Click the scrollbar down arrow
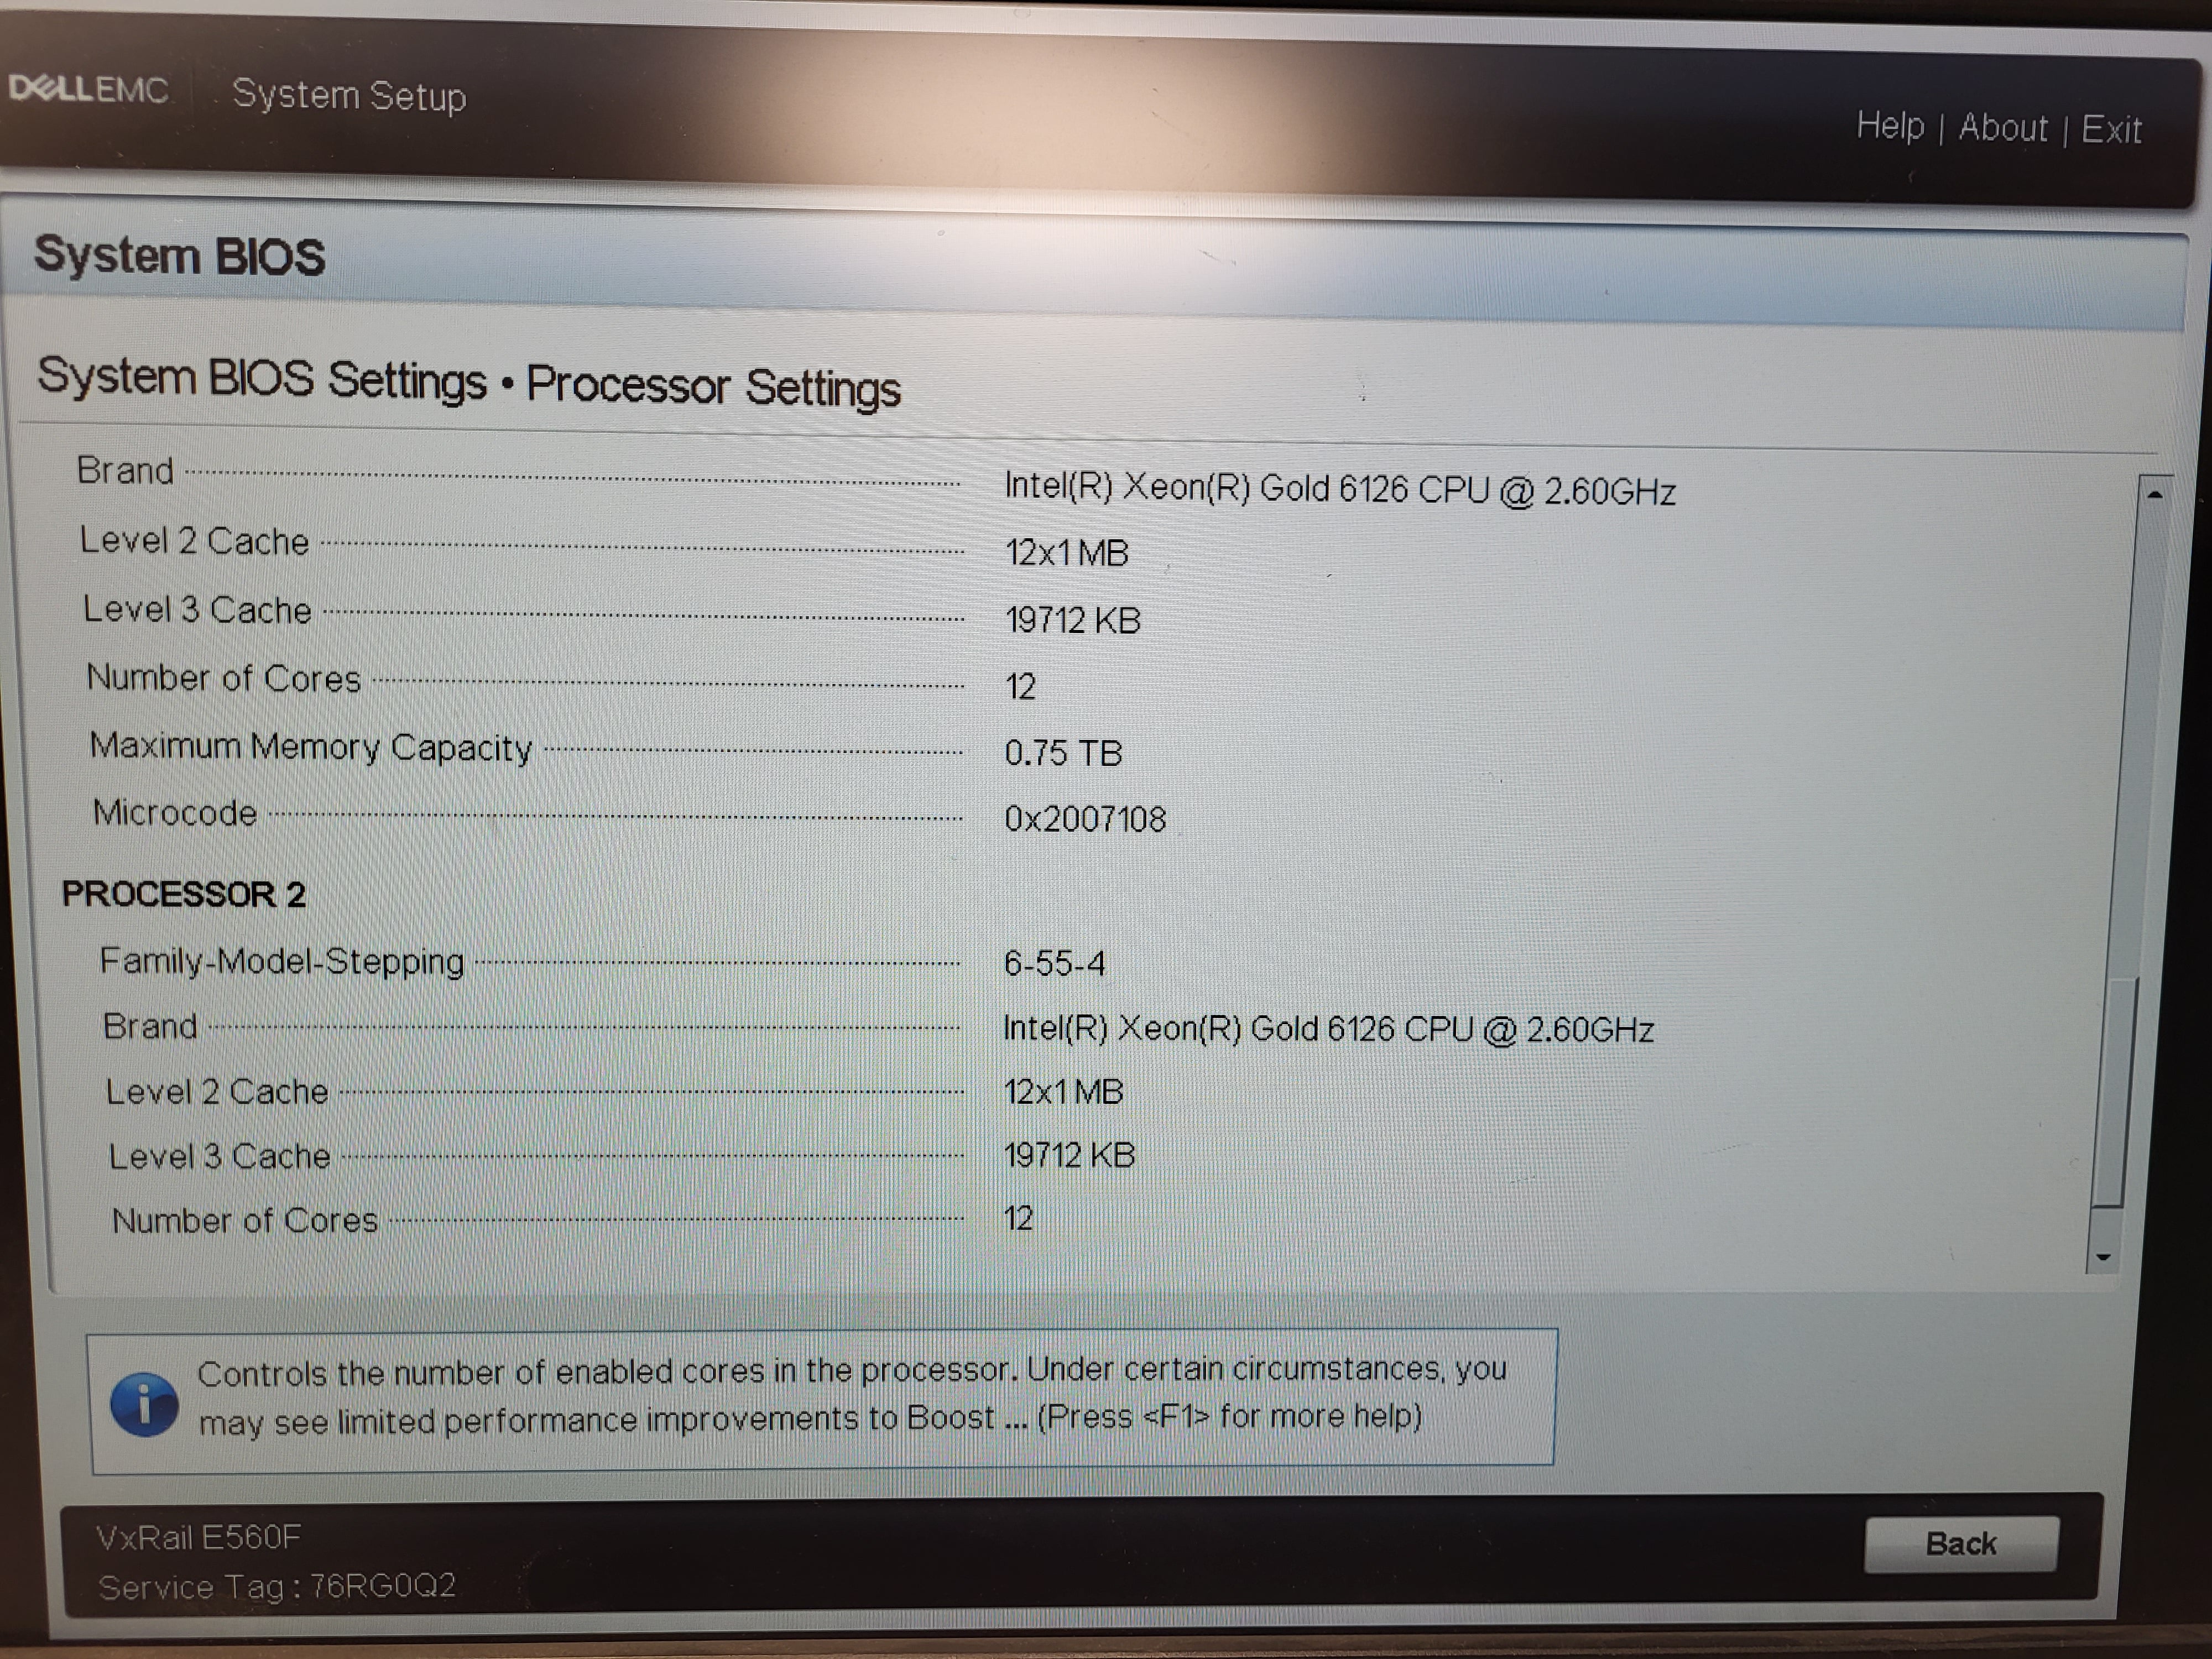 click(2102, 1256)
